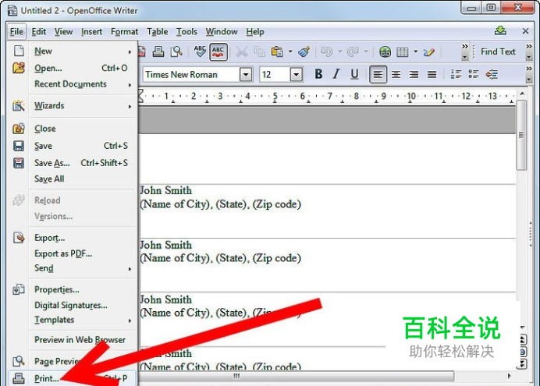The image size is (540, 386).
Task: Choose New in the File menu
Action: pos(73,51)
